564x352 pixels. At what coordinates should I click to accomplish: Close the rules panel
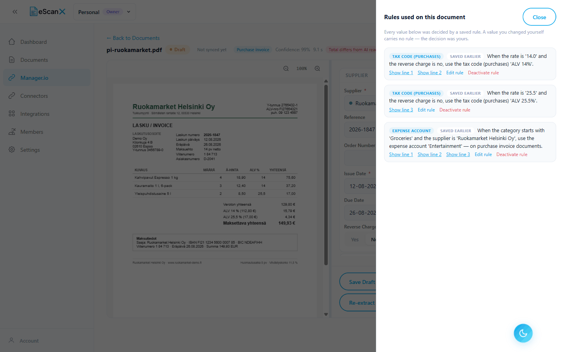tap(539, 17)
